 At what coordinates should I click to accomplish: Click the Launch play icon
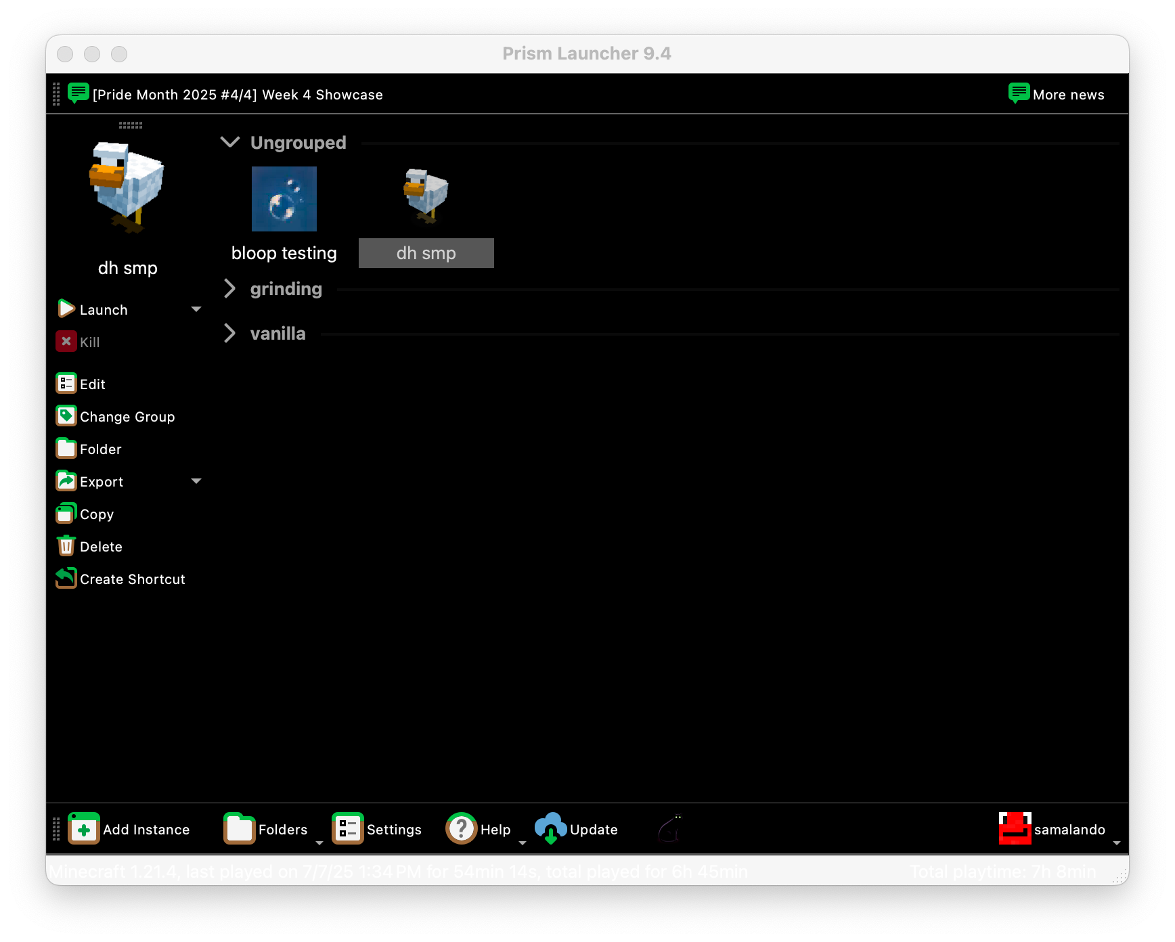click(x=66, y=309)
